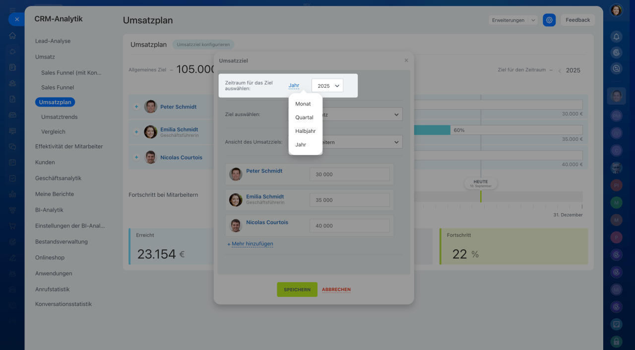This screenshot has height=350, width=635.
Task: Open the settings gear icon
Action: (x=549, y=20)
